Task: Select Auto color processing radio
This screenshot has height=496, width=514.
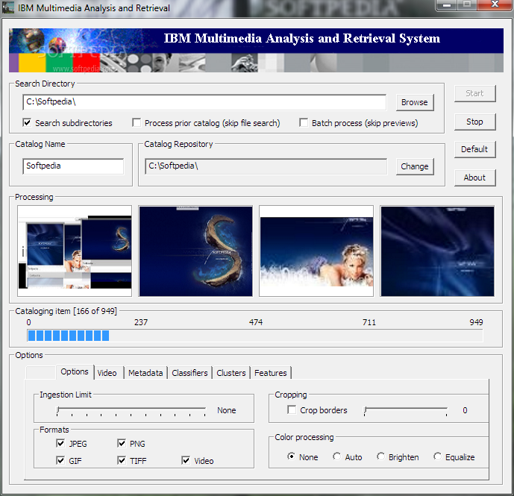Action: 336,456
